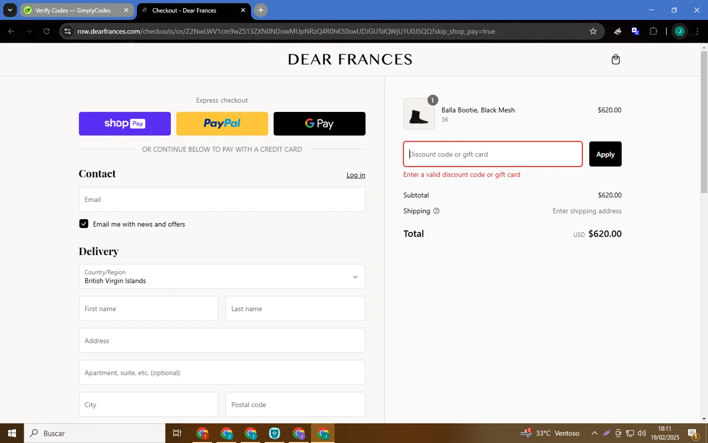Bookmark this page with the star icon

click(593, 31)
